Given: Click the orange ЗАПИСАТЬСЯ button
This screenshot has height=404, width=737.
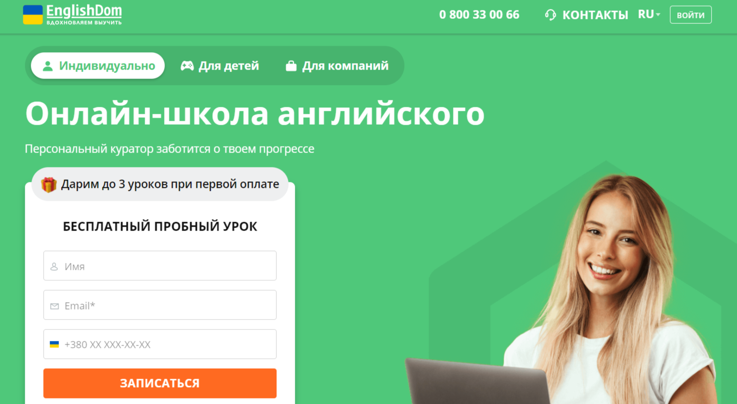Looking at the screenshot, I should tap(160, 383).
